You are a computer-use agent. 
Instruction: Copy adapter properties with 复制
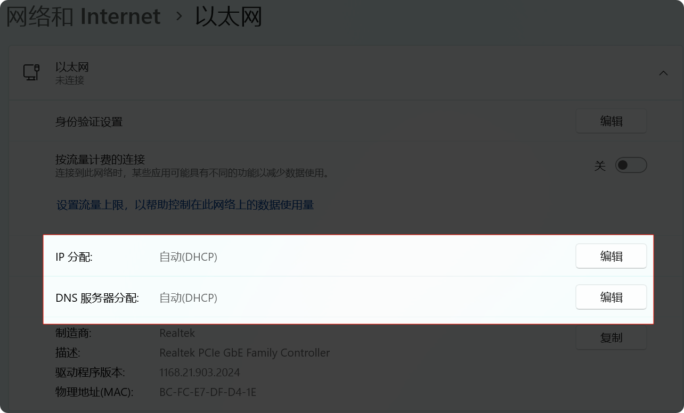pyautogui.click(x=611, y=338)
